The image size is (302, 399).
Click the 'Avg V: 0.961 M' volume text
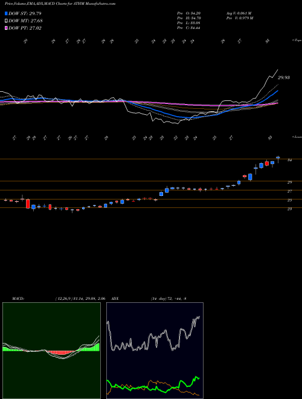coord(239,13)
